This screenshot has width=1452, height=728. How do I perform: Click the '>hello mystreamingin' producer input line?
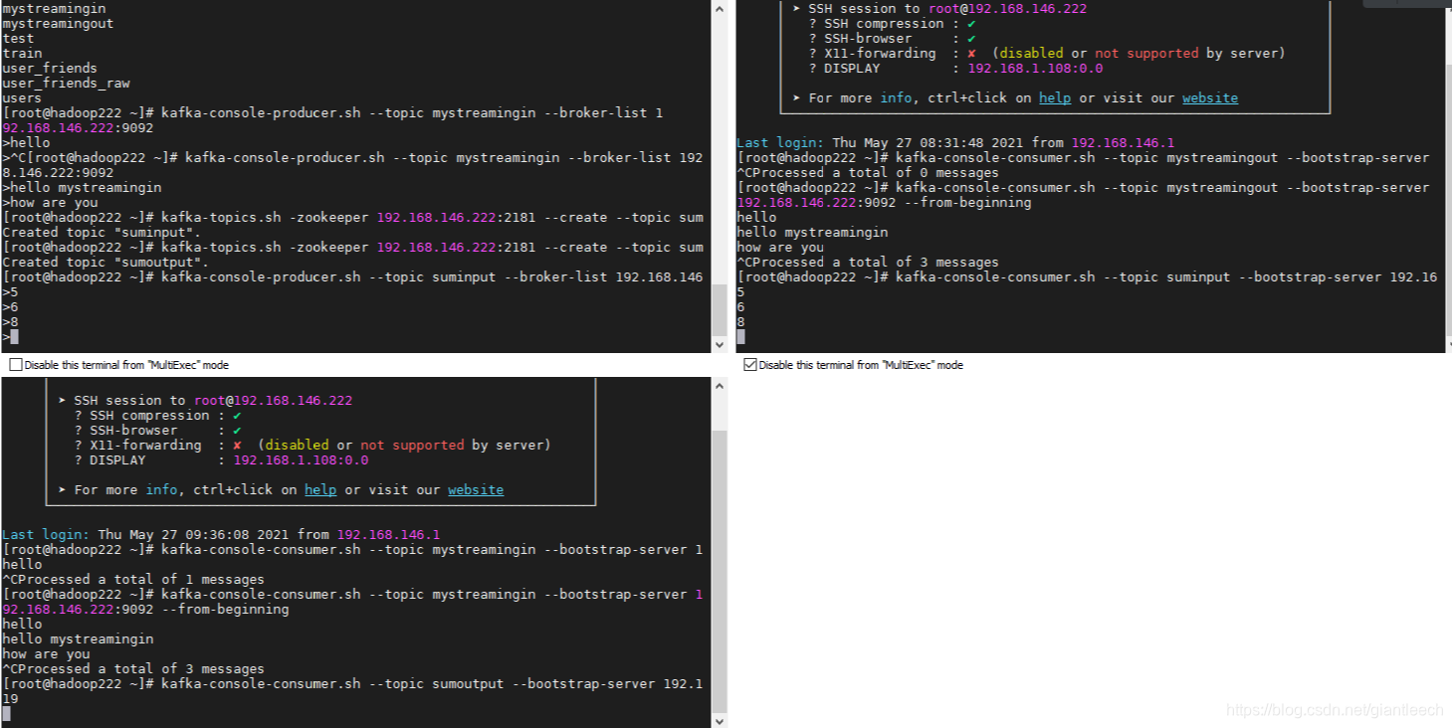tap(82, 188)
